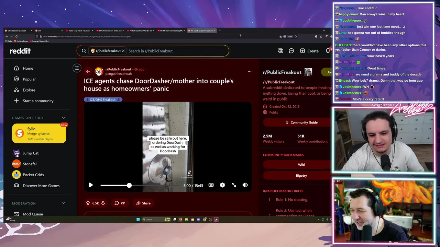The width and height of the screenshot is (440, 247).
Task: Open the post's overflow options menu
Action: 250,71
